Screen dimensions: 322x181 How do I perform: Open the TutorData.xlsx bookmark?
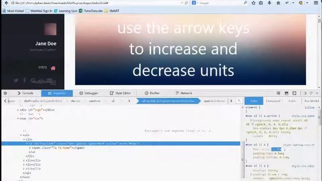(x=91, y=11)
